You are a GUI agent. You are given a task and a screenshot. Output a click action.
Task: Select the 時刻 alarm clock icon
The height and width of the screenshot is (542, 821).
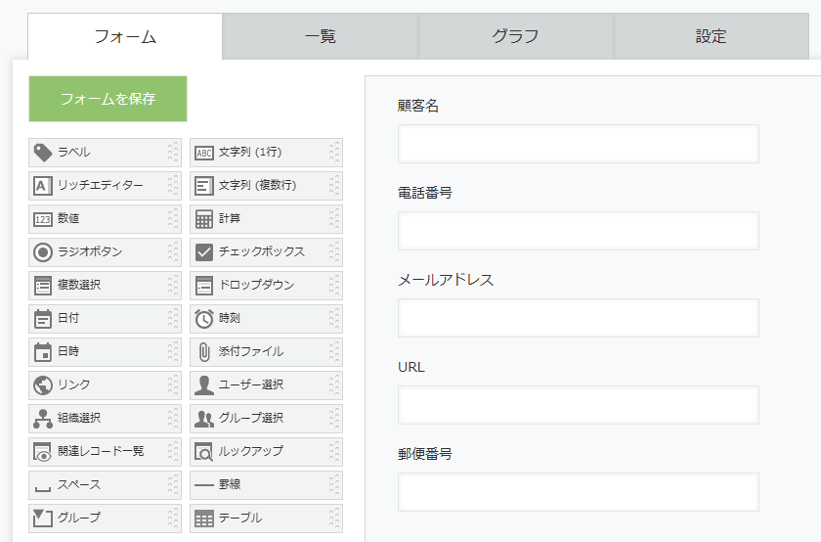click(204, 319)
